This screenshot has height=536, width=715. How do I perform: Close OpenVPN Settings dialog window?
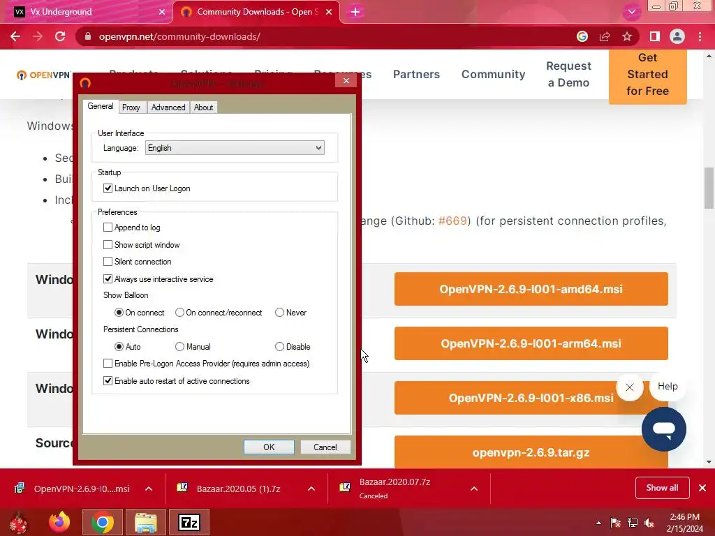(346, 81)
